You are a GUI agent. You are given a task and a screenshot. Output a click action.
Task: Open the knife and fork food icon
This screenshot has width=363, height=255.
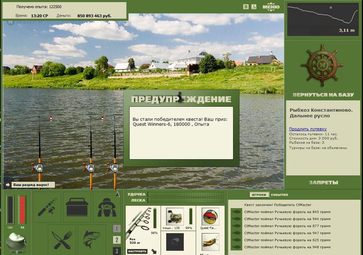pos(62,240)
